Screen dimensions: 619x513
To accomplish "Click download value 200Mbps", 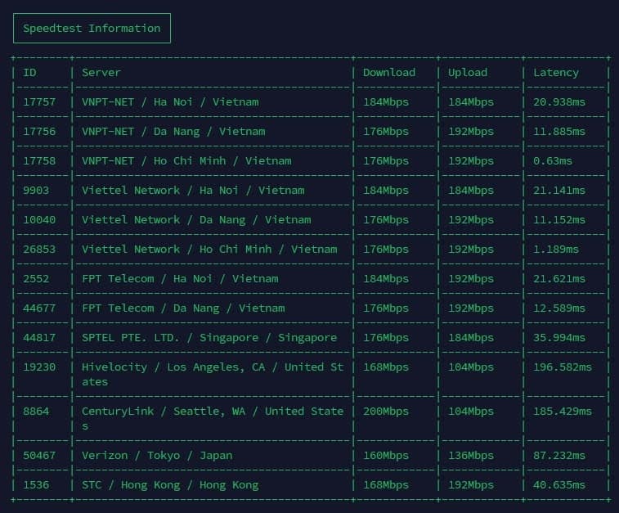I will [386, 412].
